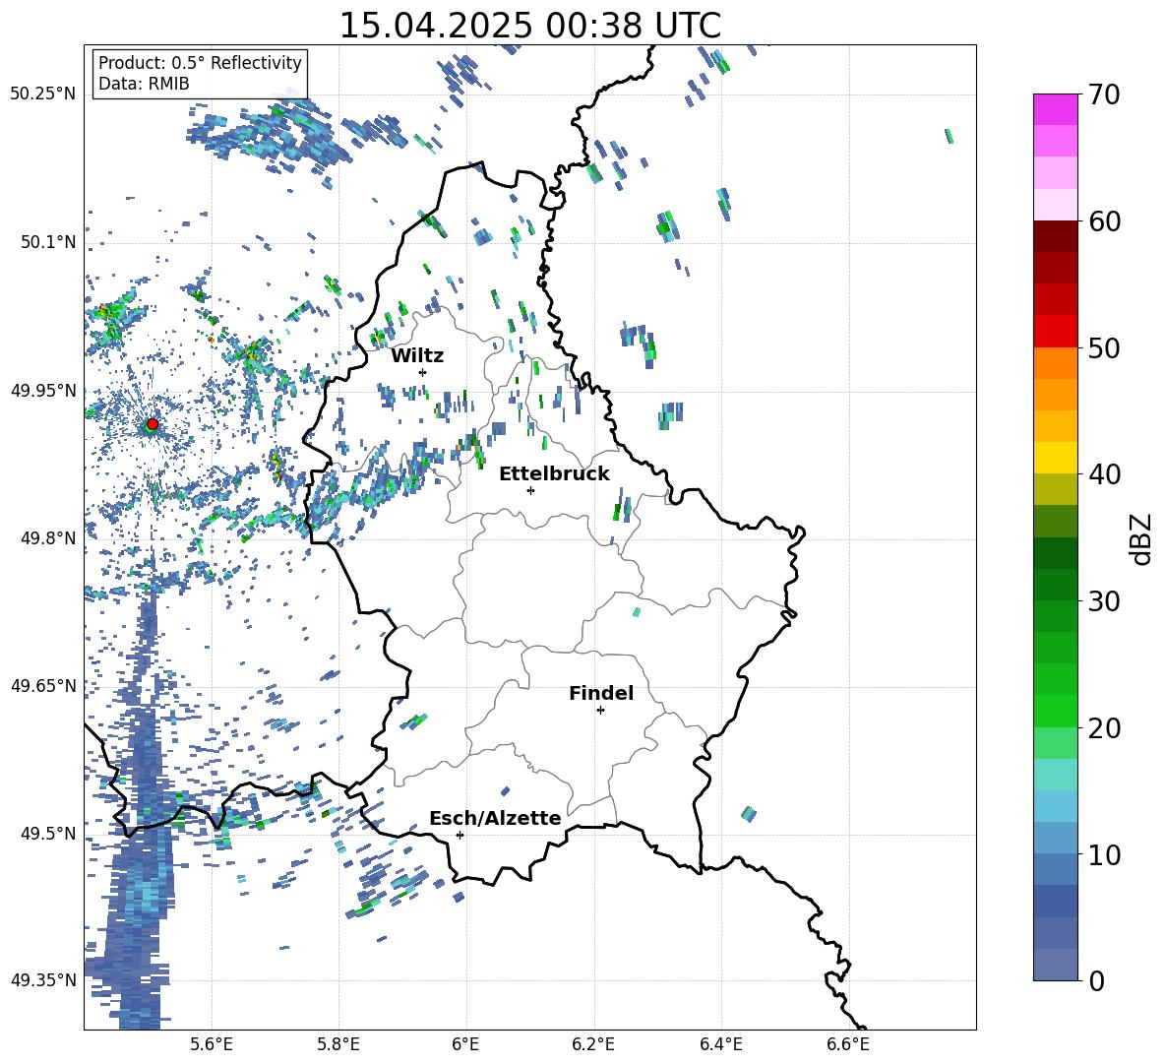Click the 50 tick on colorbar
The height and width of the screenshot is (1064, 1165).
(x=1104, y=347)
